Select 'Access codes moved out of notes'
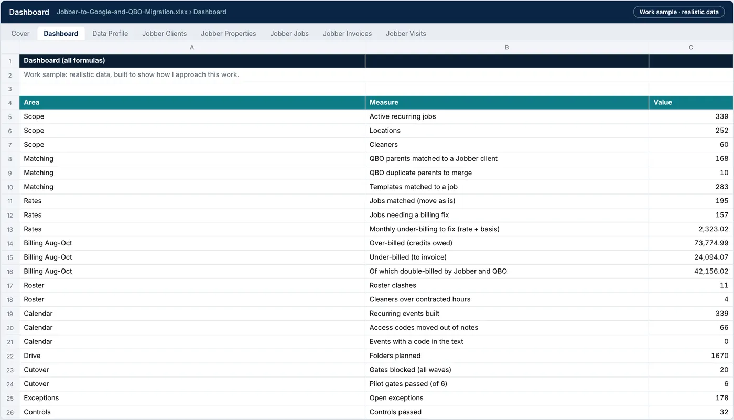The height and width of the screenshot is (420, 734). pyautogui.click(x=506, y=328)
